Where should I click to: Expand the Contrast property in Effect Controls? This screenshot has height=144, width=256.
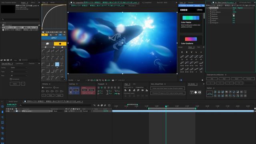[x=209, y=10]
